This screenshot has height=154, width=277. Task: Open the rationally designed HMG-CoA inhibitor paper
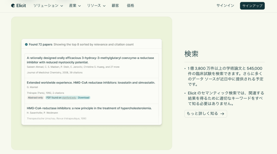click(x=90, y=60)
